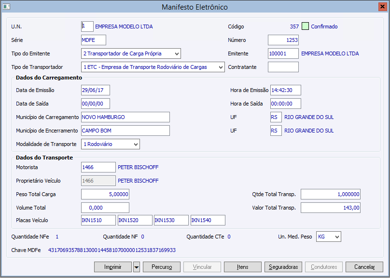
Task: Click the Motorista code field
Action: pos(98,167)
